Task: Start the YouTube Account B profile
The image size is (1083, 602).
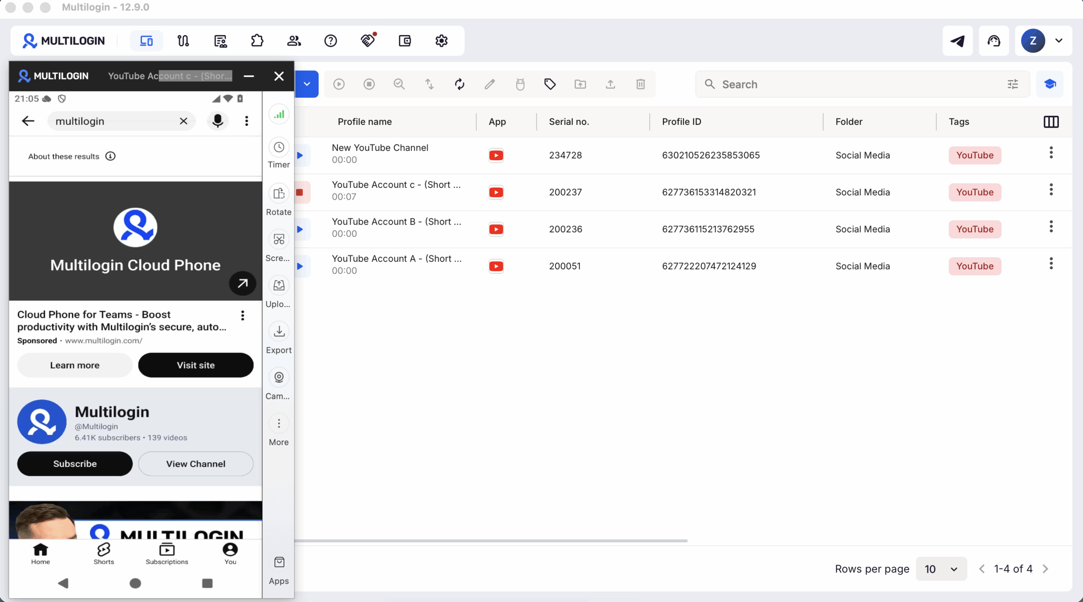Action: pyautogui.click(x=300, y=229)
